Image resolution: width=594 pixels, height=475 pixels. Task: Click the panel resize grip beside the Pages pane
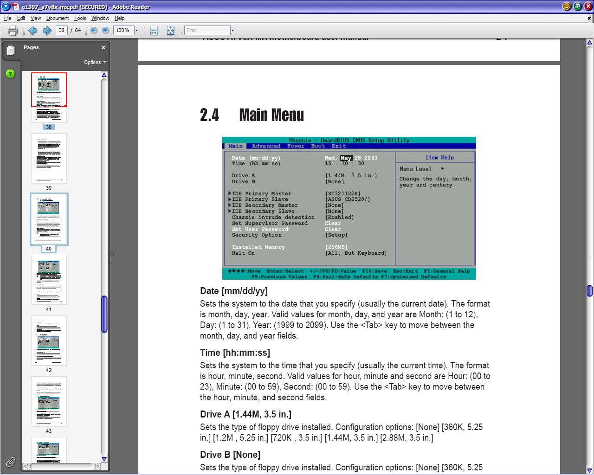(111, 256)
